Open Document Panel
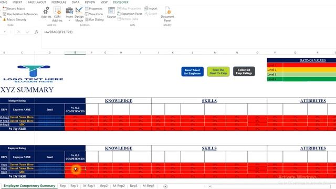336x189 pixels. click(x=167, y=14)
